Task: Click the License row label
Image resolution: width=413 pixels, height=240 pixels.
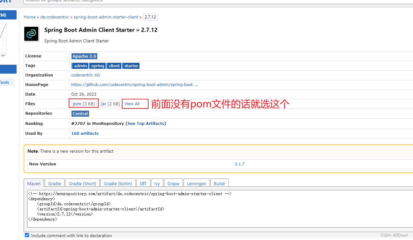Action: point(33,56)
